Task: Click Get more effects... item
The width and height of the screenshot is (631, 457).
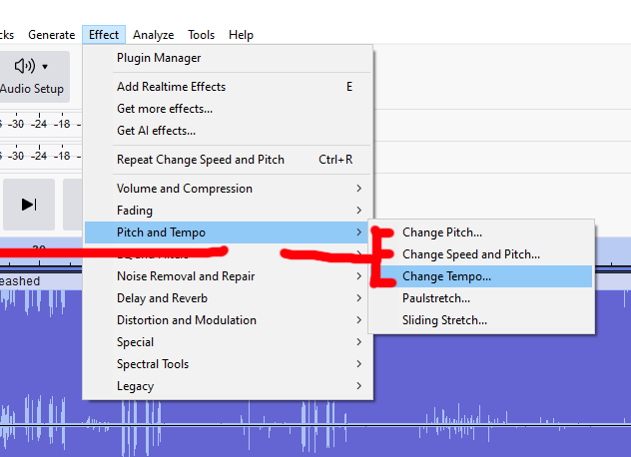Action: pyautogui.click(x=165, y=109)
